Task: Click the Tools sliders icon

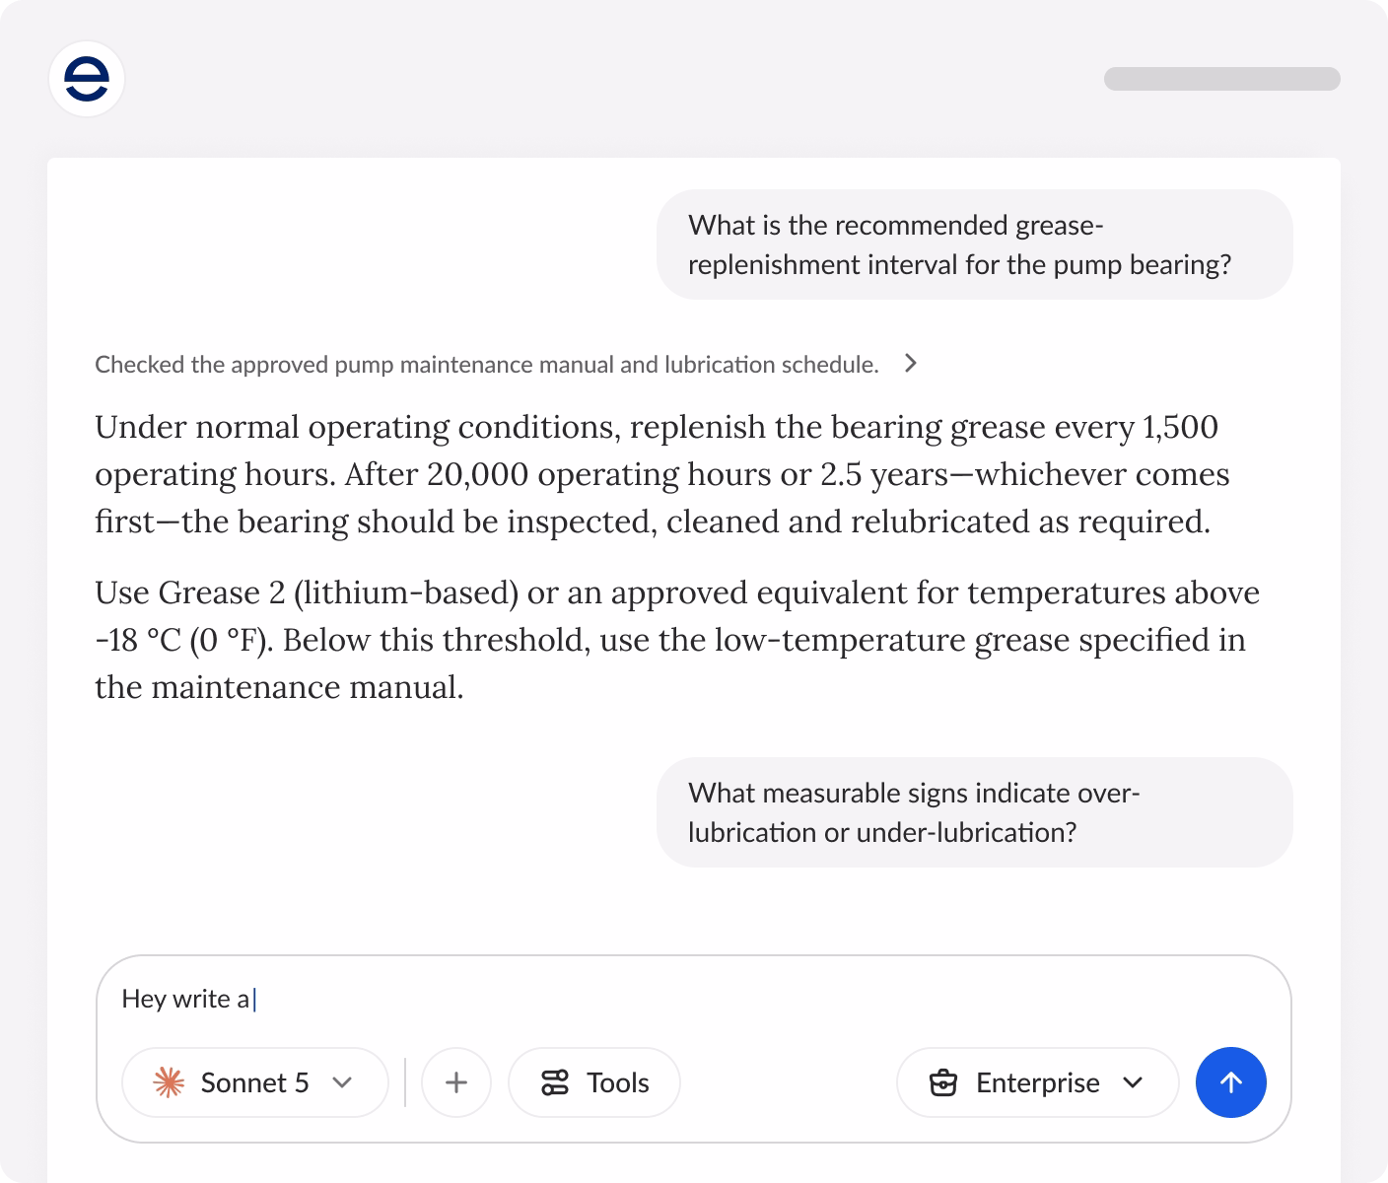Action: 555,1082
